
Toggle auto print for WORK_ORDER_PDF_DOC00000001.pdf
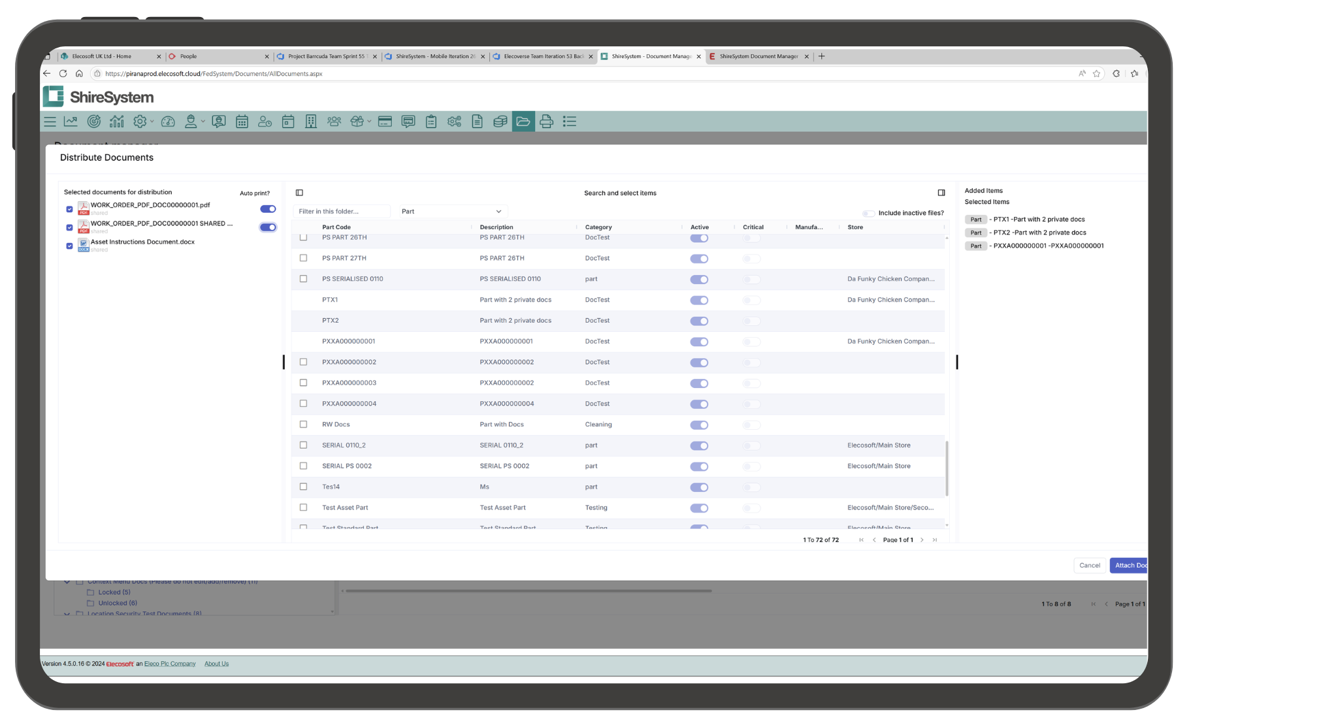268,209
